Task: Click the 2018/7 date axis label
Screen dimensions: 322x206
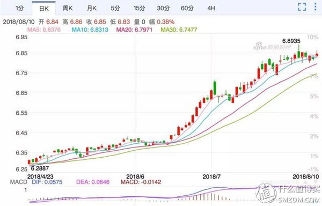Action: pyautogui.click(x=211, y=176)
